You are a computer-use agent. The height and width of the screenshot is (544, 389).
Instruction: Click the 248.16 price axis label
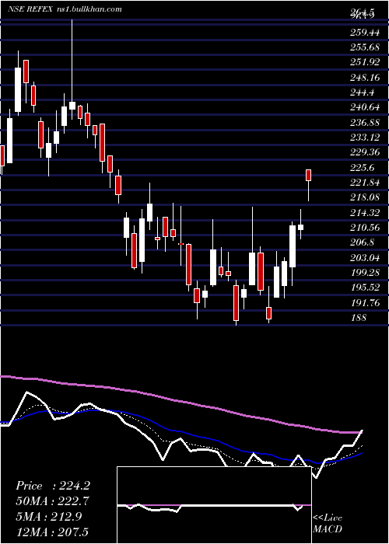364,77
